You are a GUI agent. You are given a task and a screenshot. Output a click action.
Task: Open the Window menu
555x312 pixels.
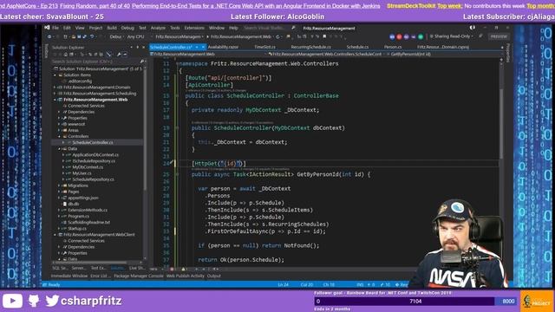tap(216, 28)
